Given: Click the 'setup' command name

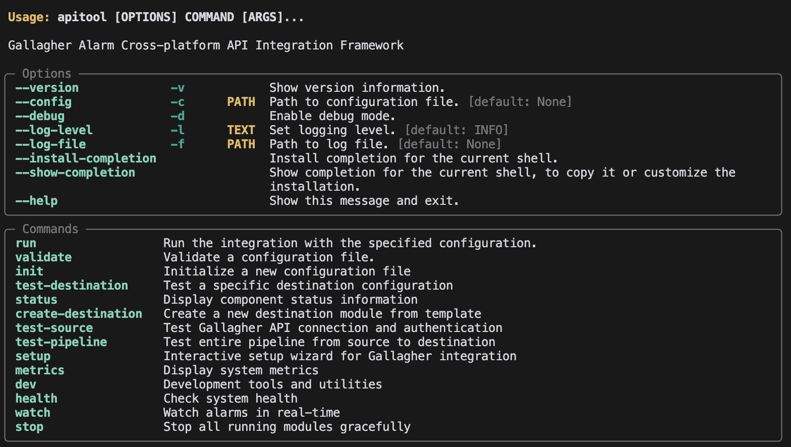Looking at the screenshot, I should click(x=33, y=356).
